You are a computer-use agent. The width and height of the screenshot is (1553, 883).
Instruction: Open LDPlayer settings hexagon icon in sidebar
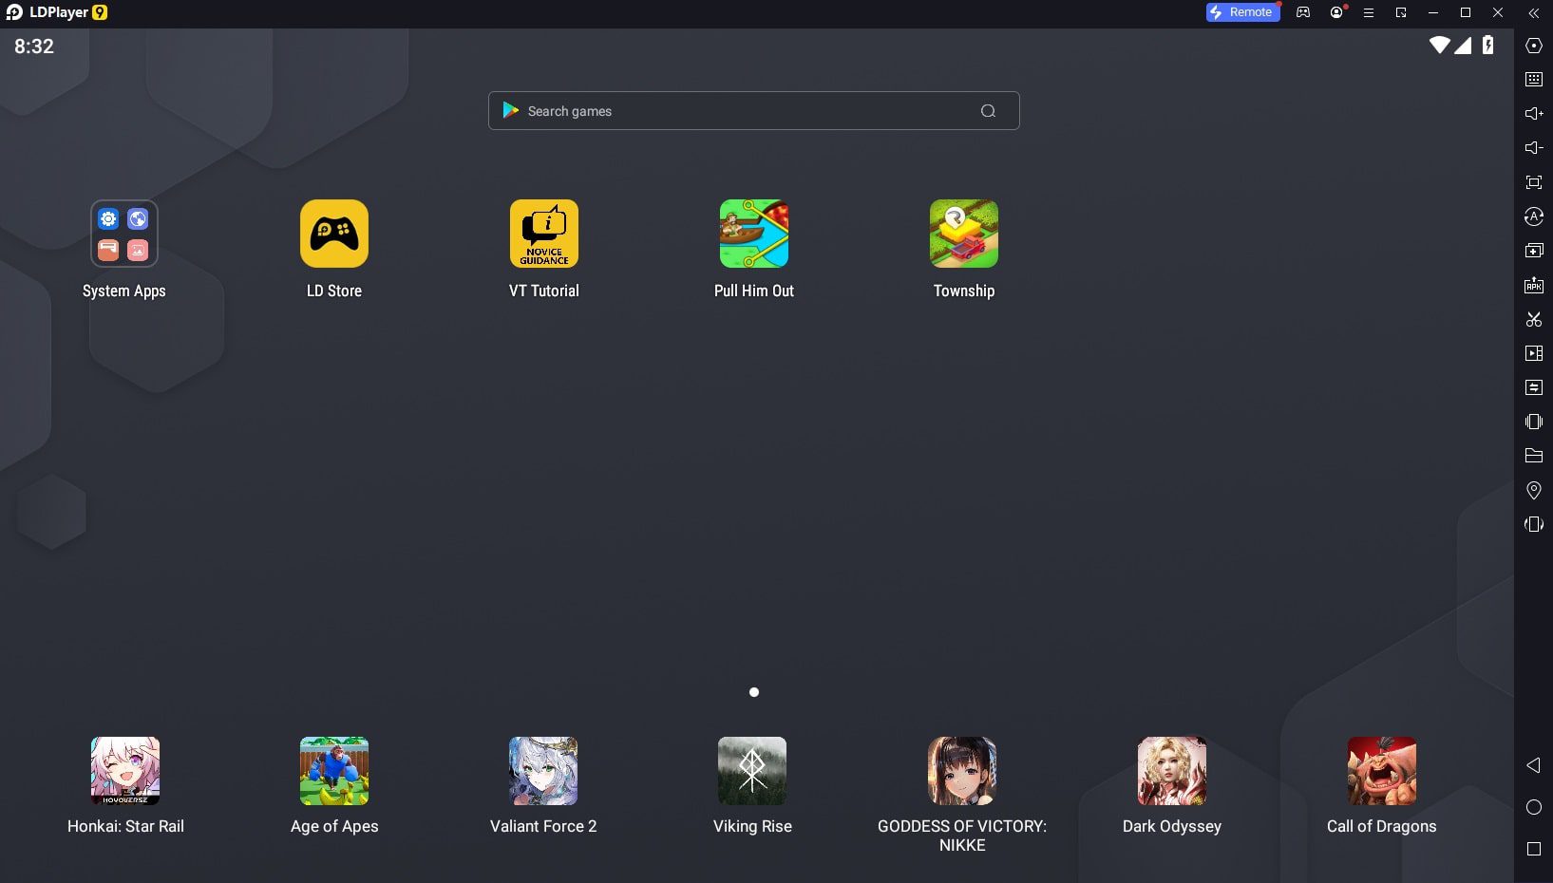pyautogui.click(x=1533, y=46)
